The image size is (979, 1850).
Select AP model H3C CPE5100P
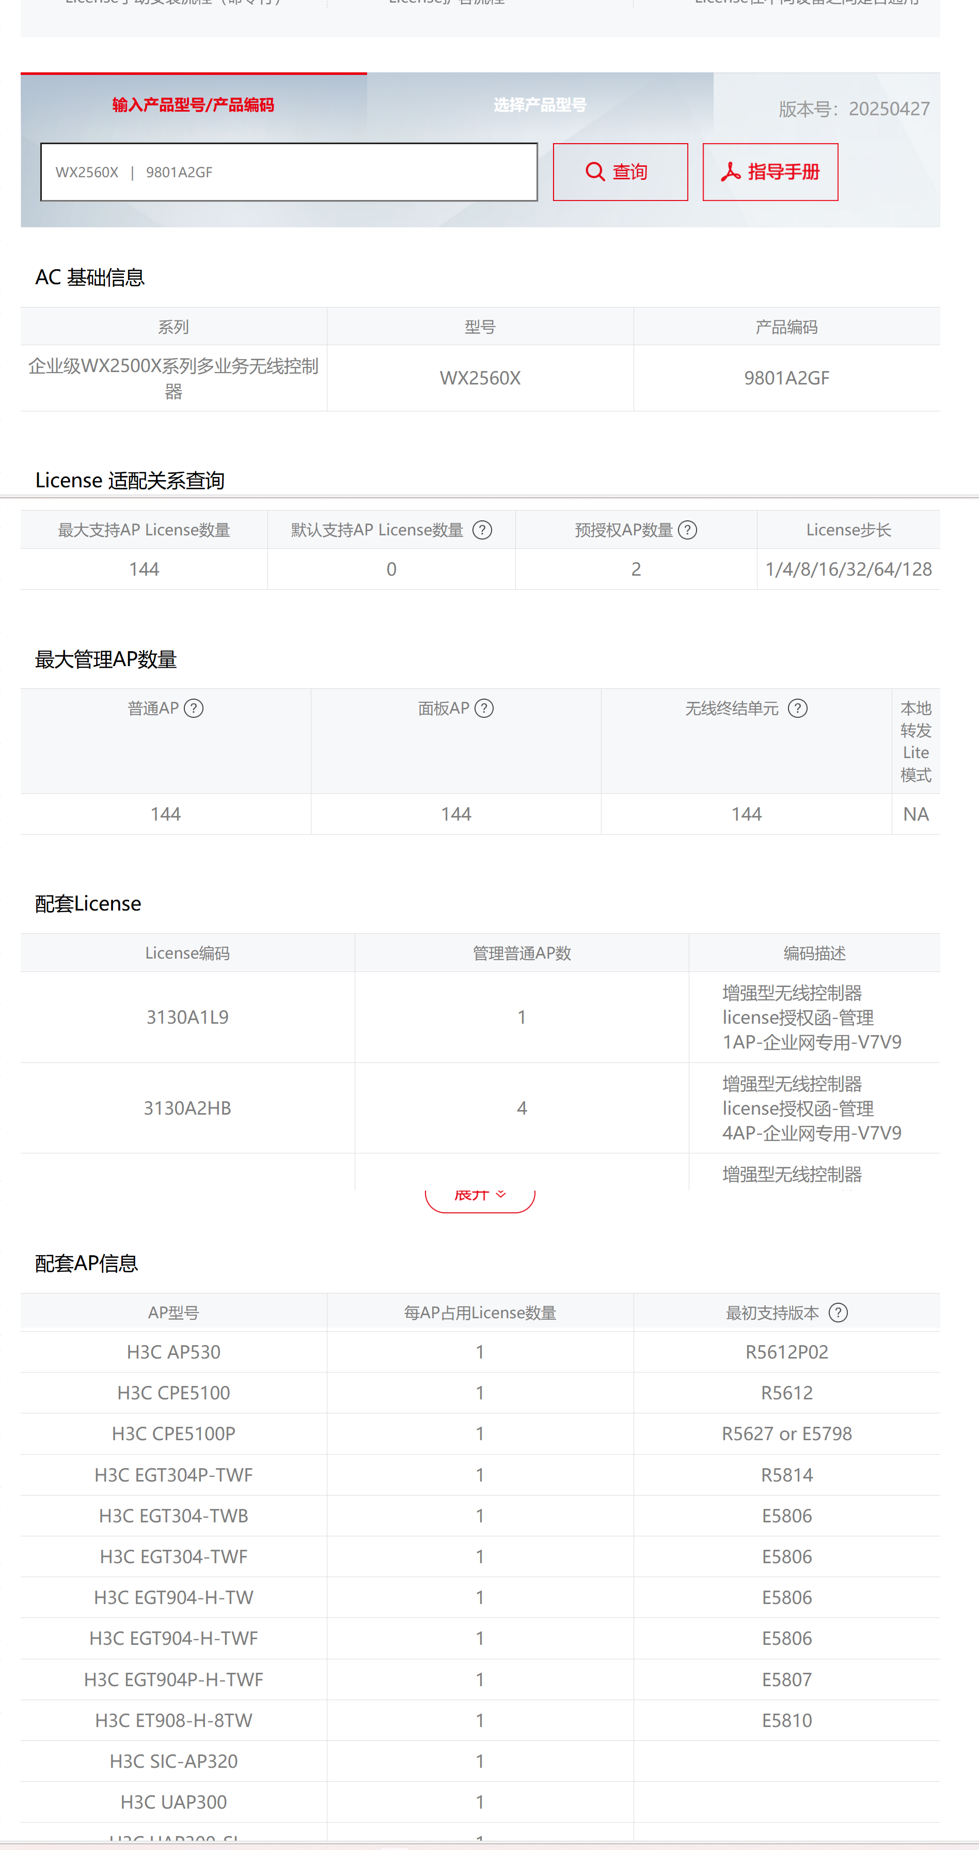(173, 1434)
